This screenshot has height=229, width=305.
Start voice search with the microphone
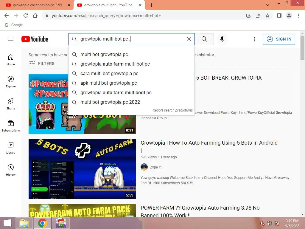click(x=222, y=39)
